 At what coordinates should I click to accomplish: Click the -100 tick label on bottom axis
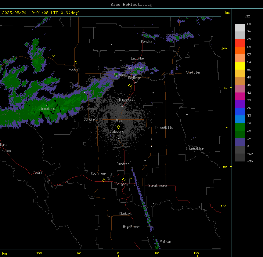click(38, 253)
